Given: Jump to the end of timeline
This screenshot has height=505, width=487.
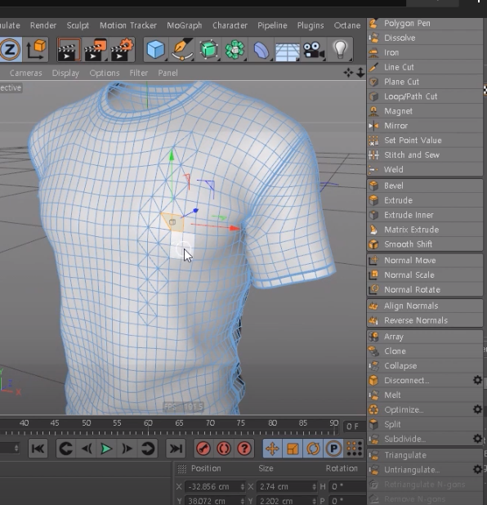Looking at the screenshot, I should point(176,449).
